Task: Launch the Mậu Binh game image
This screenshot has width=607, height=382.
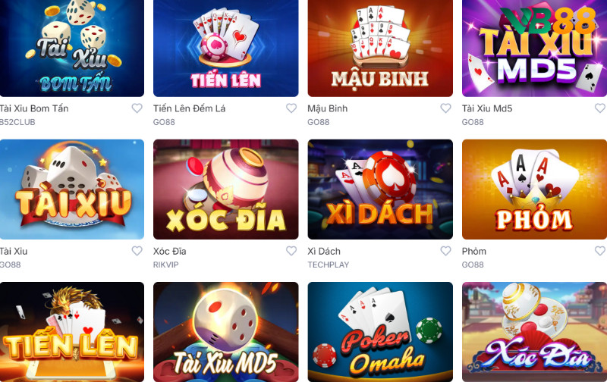Action: [380, 48]
